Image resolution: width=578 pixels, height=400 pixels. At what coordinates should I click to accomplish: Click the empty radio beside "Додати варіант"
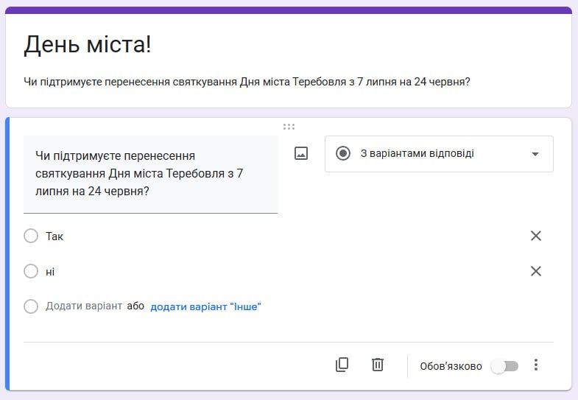[31, 306]
